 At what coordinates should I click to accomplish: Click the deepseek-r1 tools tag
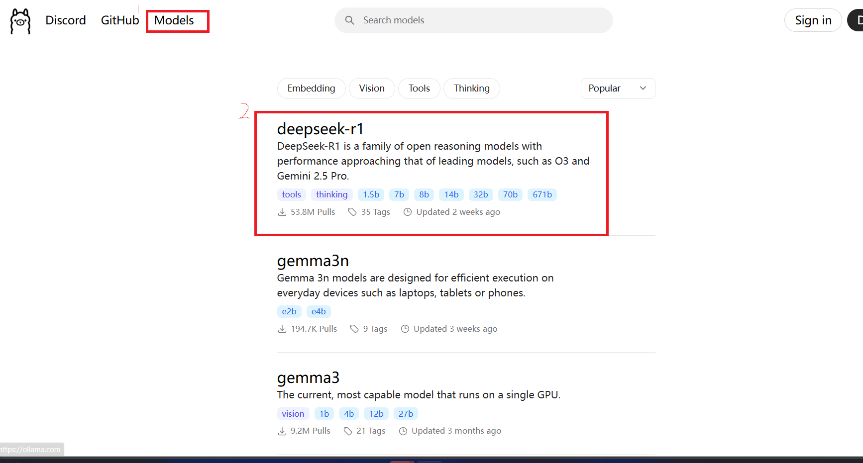[292, 194]
